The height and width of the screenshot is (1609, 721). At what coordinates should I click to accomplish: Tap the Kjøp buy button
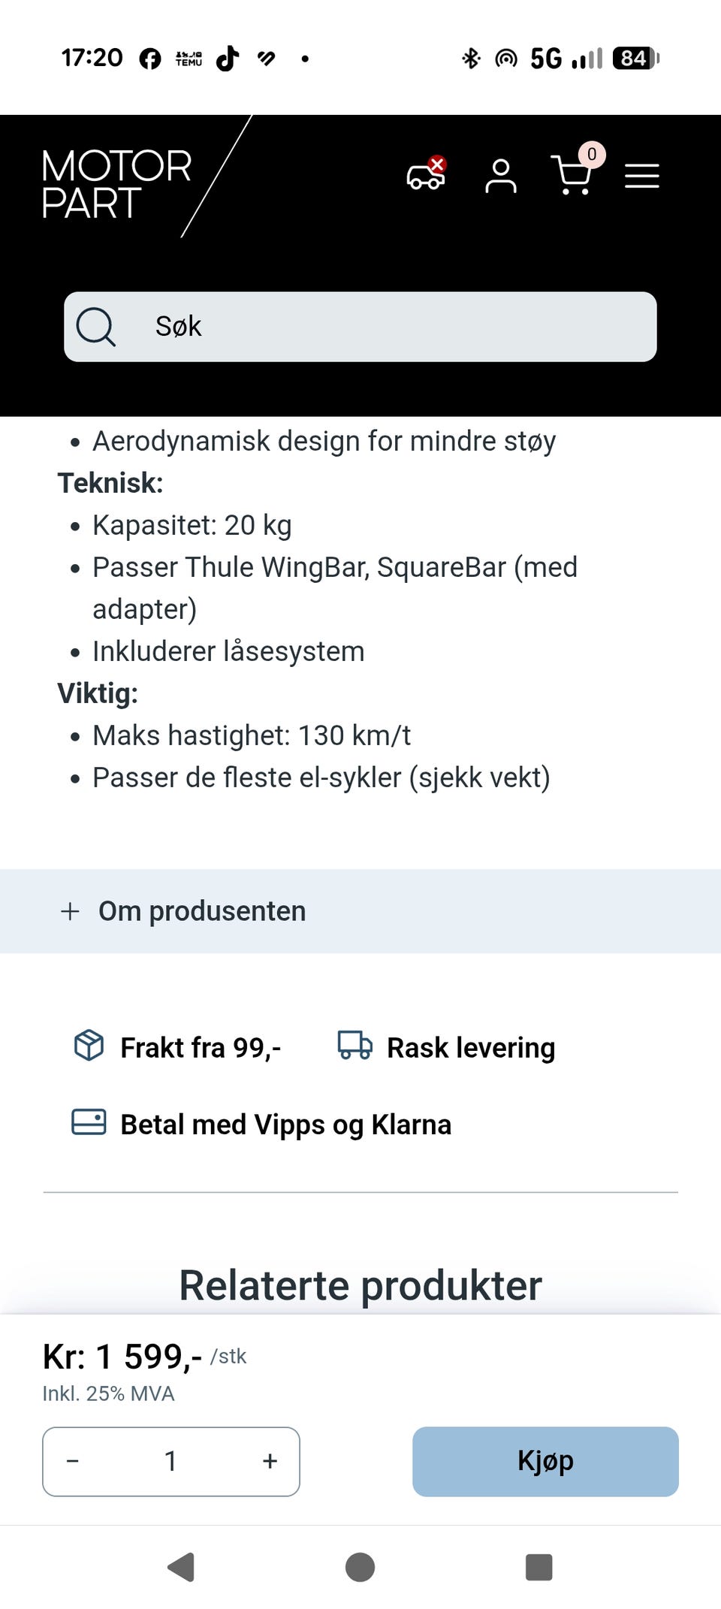pos(545,1461)
